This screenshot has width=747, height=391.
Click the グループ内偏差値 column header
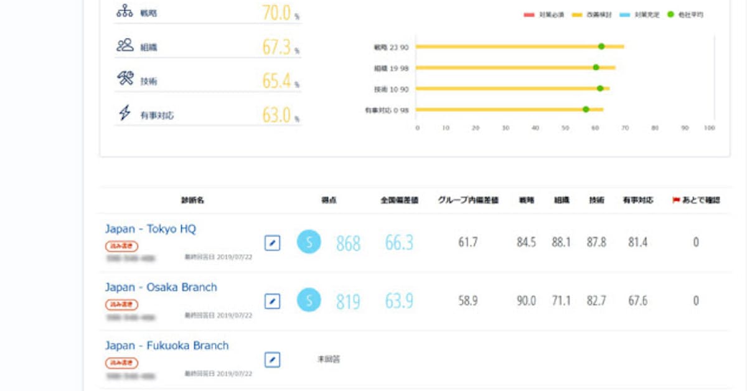[467, 200]
